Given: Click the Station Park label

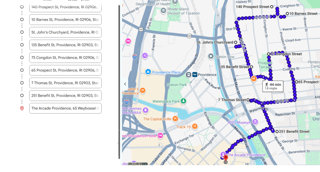Looking at the screenshot, I should click(177, 84).
